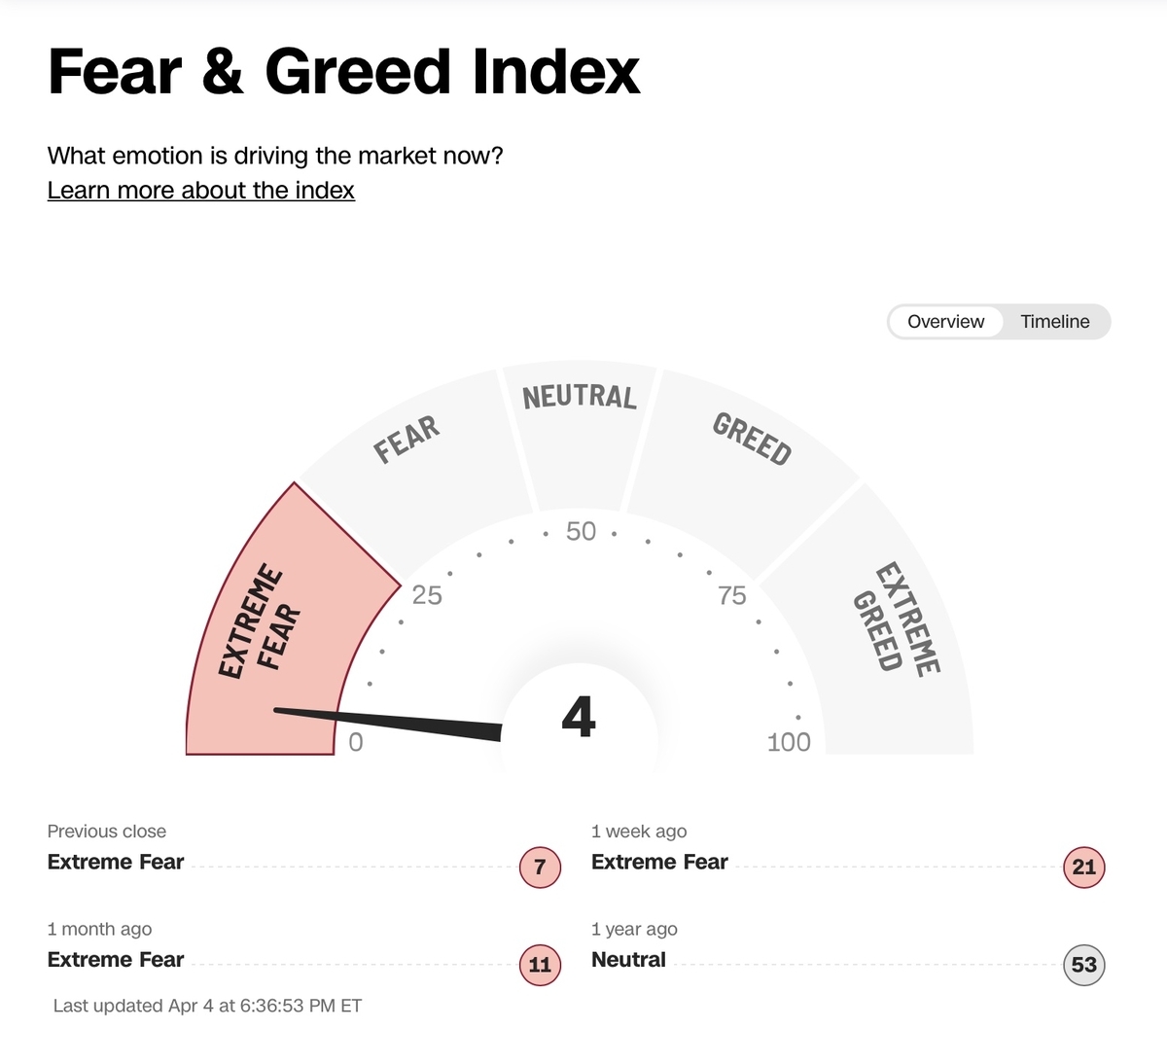The image size is (1167, 1063).
Task: Open Learn more about the index link
Action: pyautogui.click(x=201, y=191)
